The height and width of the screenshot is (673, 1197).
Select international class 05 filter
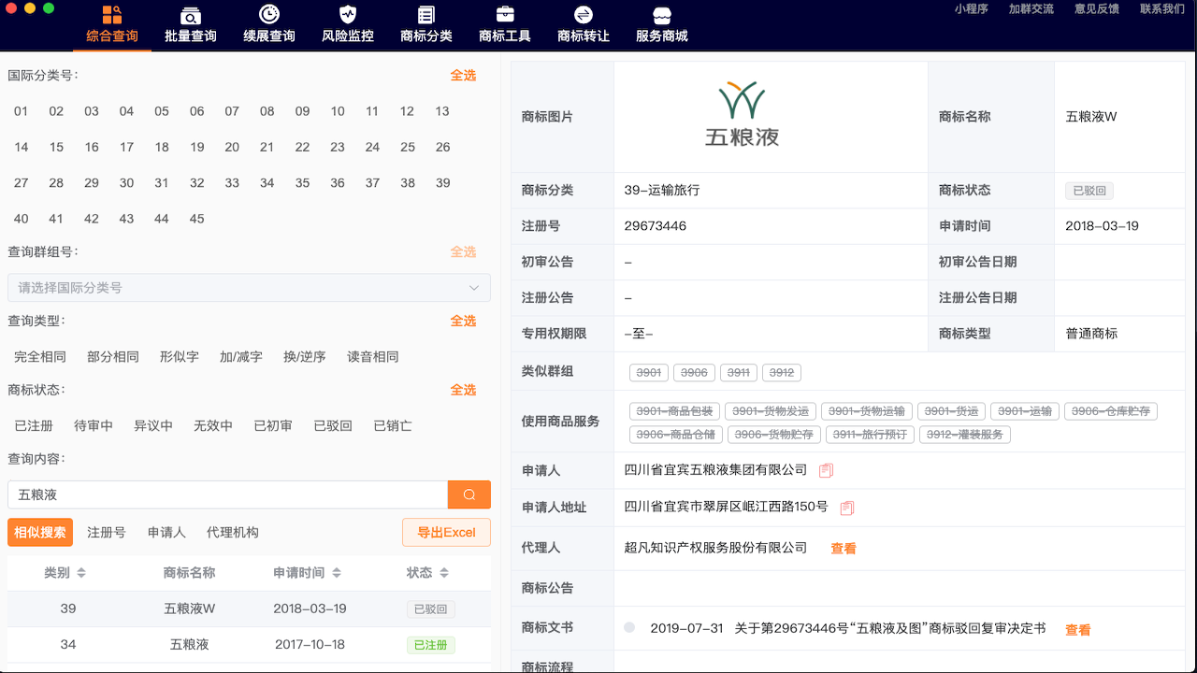coord(161,110)
